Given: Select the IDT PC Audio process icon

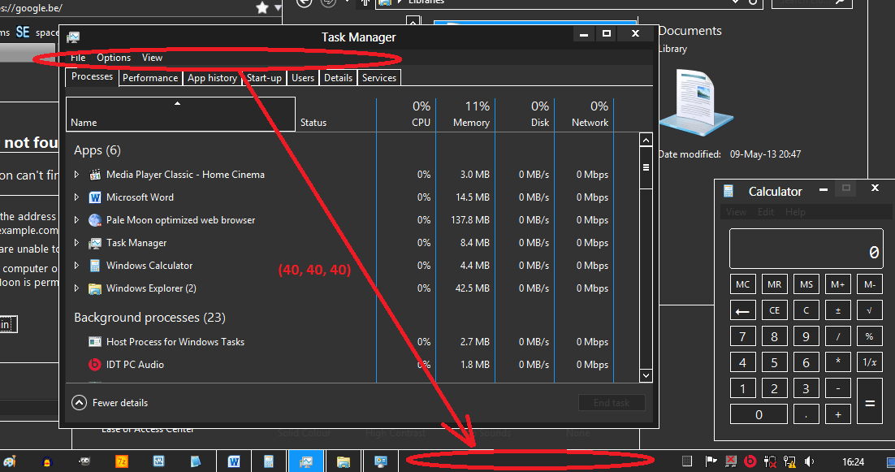Looking at the screenshot, I should [94, 365].
